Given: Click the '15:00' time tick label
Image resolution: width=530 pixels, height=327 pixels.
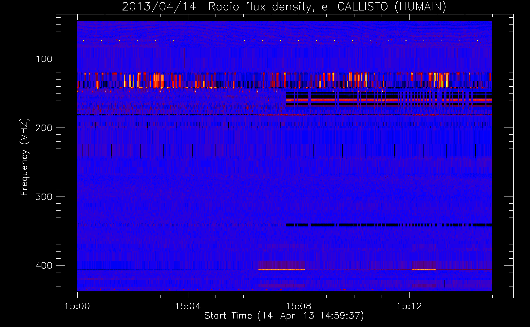Looking at the screenshot, I should [x=77, y=306].
